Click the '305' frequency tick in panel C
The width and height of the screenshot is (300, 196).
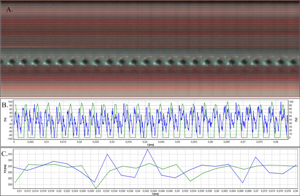(10, 154)
